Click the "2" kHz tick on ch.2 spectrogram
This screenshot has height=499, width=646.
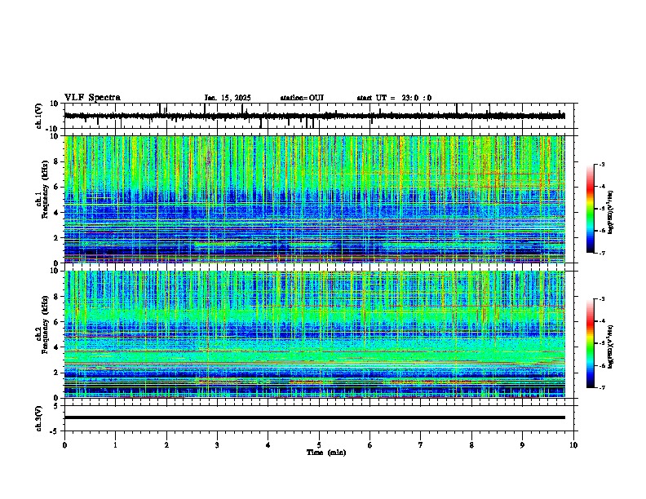pos(57,373)
